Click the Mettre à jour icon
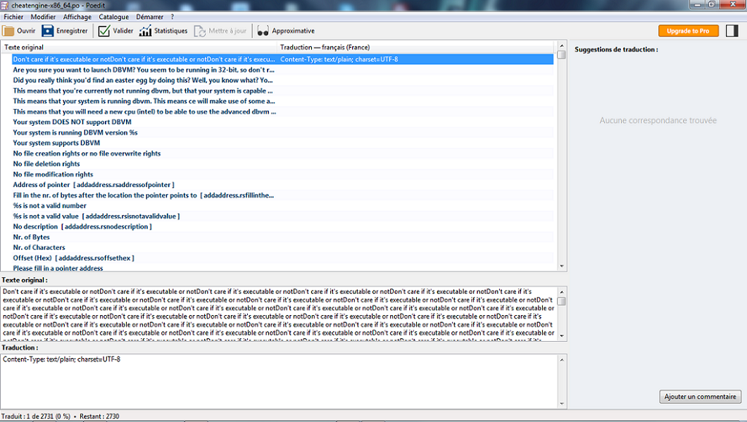This screenshot has height=422, width=747. [x=200, y=31]
